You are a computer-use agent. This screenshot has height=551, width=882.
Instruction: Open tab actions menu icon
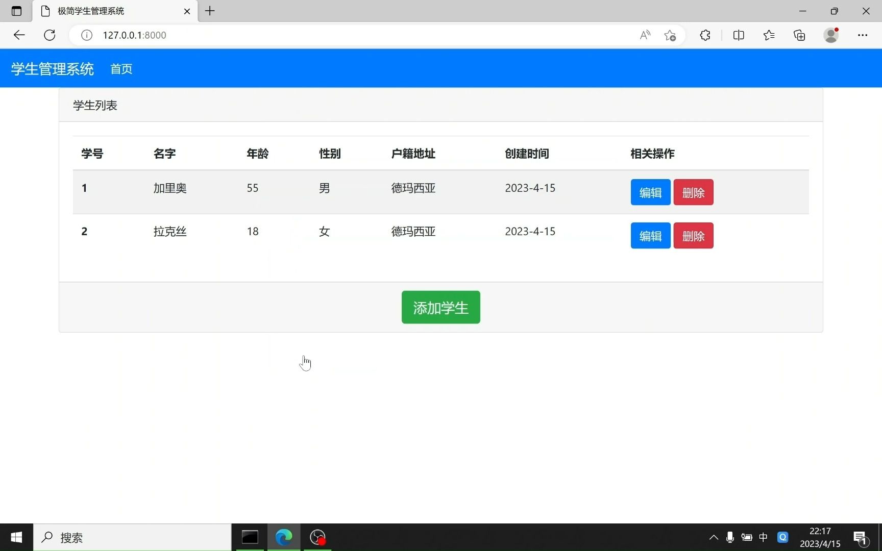click(x=16, y=11)
